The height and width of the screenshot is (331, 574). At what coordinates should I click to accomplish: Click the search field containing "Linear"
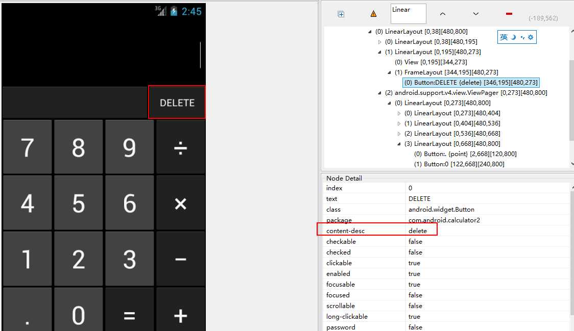tap(408, 14)
